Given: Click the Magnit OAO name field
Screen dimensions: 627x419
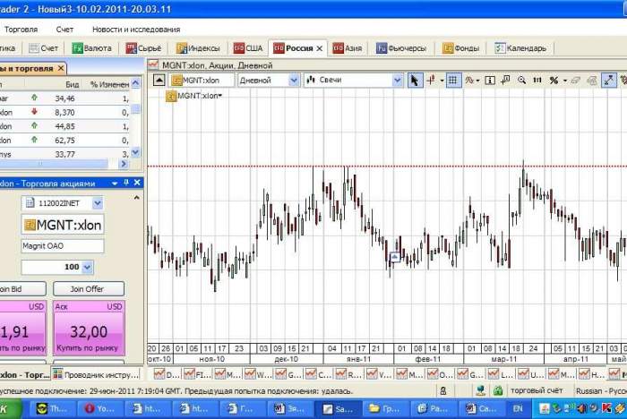Looking at the screenshot, I should click(62, 246).
